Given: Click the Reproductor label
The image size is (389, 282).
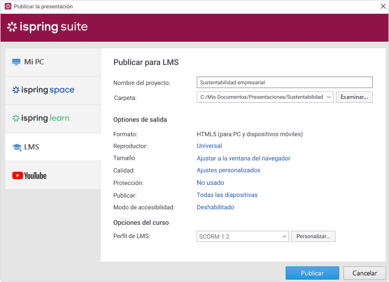Looking at the screenshot, I should click(130, 146).
